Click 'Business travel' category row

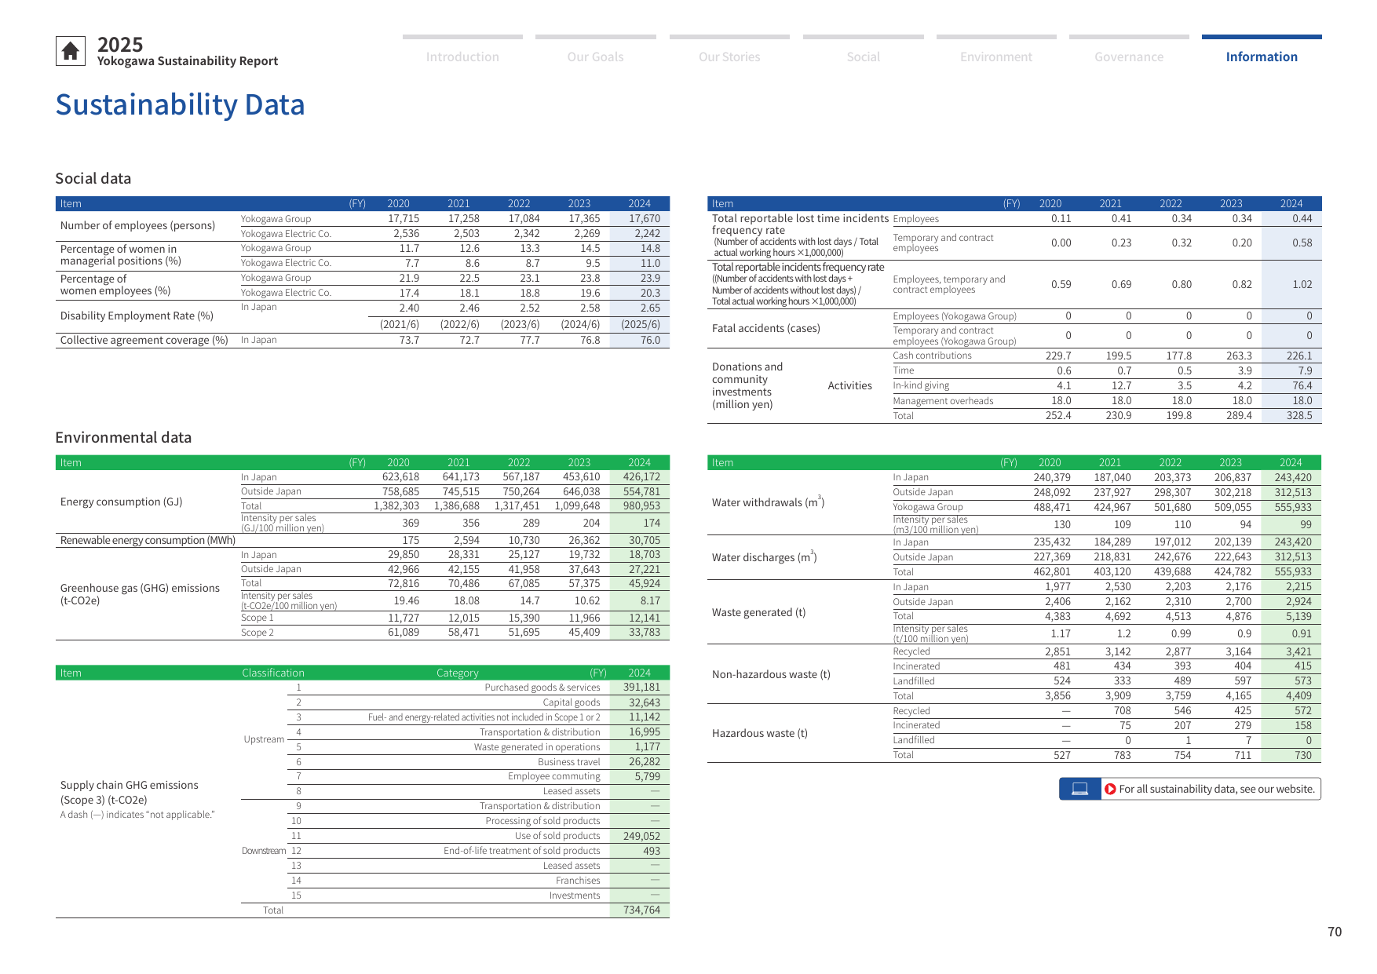click(x=568, y=762)
